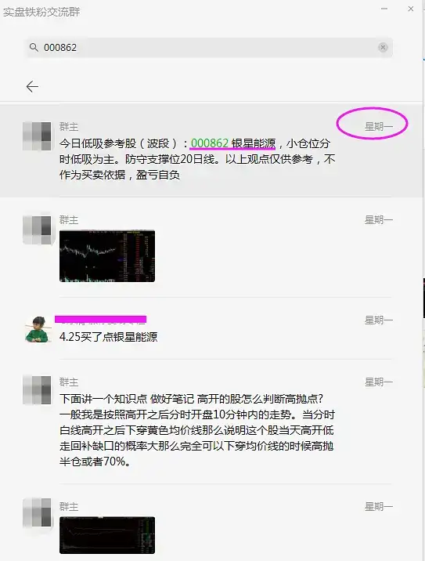Select the message 4.25买了点银星能源
The image size is (425, 561).
[x=108, y=337]
